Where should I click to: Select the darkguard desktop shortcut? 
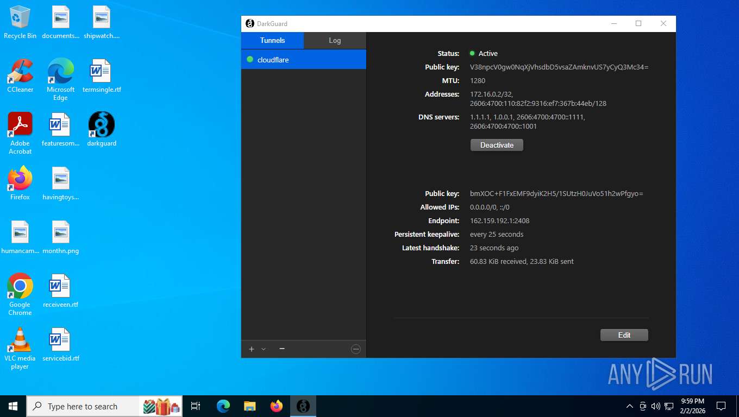pos(102,130)
